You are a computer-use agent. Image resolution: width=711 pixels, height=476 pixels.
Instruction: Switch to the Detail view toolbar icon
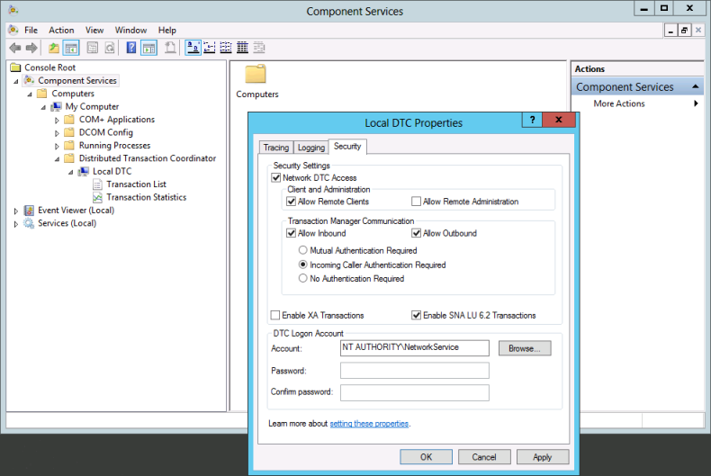point(243,48)
